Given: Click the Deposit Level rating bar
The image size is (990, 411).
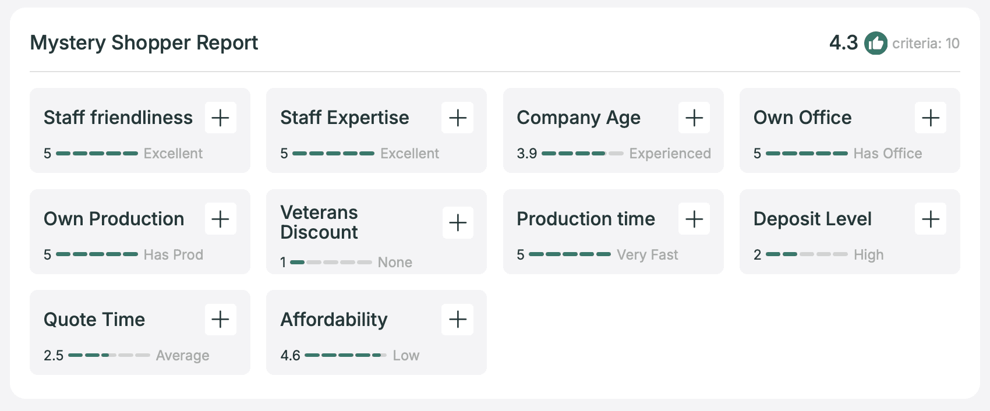Looking at the screenshot, I should pyautogui.click(x=806, y=254).
